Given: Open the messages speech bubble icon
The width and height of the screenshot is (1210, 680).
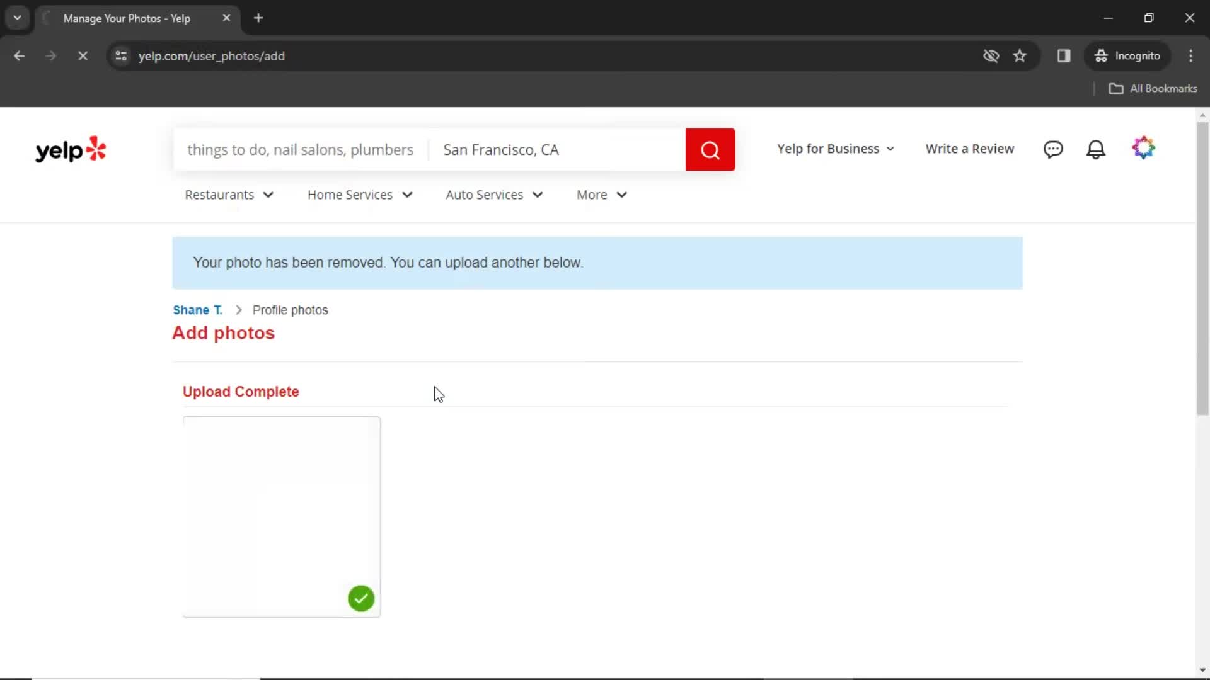Looking at the screenshot, I should point(1053,149).
